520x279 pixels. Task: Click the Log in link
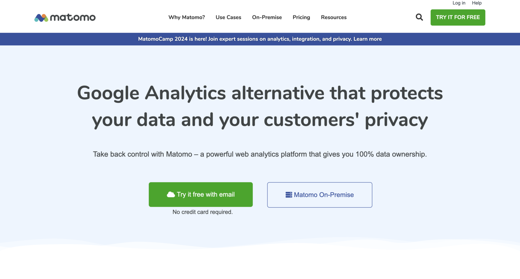tap(459, 3)
